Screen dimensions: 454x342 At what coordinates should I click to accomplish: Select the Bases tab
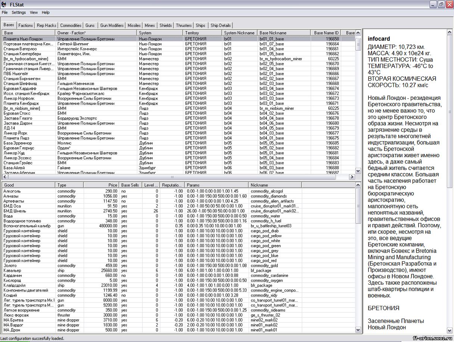point(9,25)
